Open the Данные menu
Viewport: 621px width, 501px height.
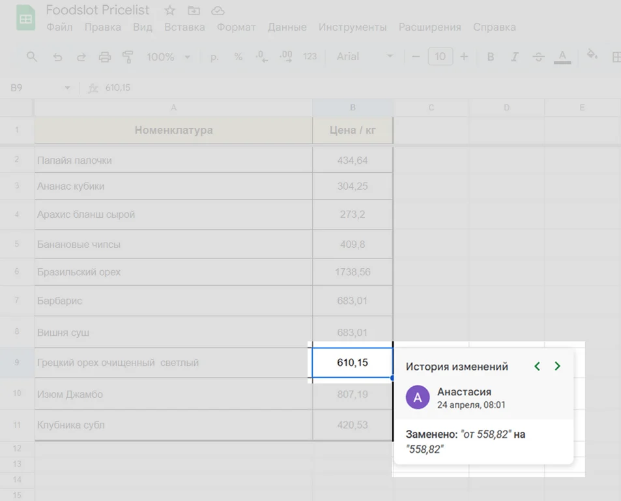coord(287,27)
